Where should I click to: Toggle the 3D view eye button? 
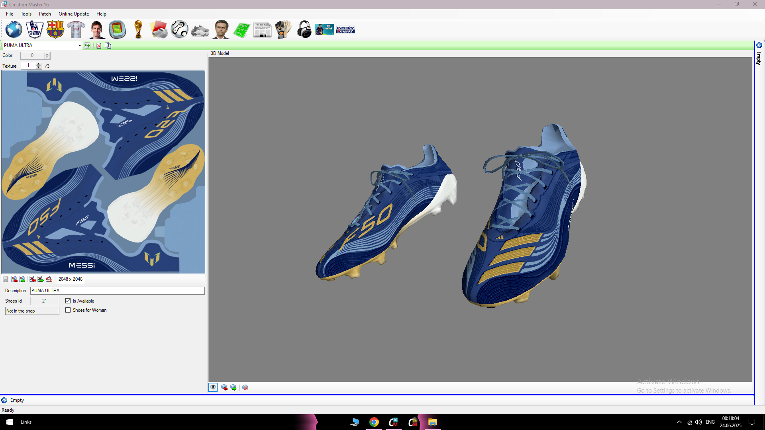click(x=213, y=387)
